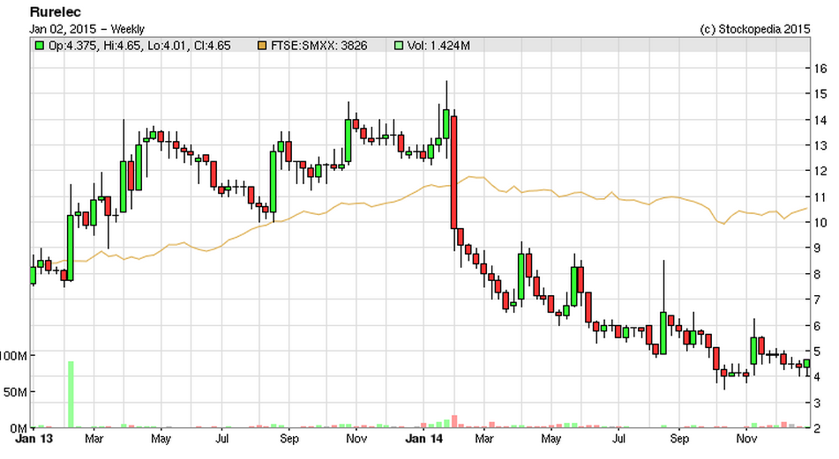
Task: Click the '14' price axis label
Action: point(820,120)
